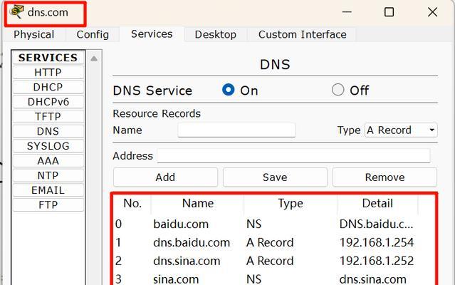This screenshot has height=285, width=455.
Task: Click the Name column header
Action: (x=198, y=203)
